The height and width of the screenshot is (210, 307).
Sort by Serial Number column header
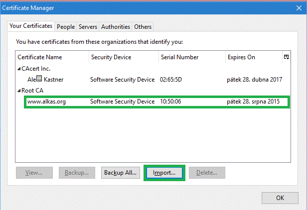pyautogui.click(x=191, y=57)
